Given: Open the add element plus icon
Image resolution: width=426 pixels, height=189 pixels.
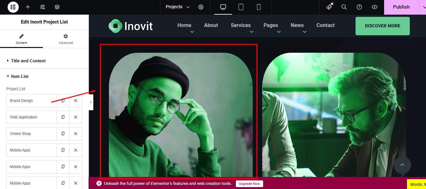Looking at the screenshot, I should click(x=28, y=7).
